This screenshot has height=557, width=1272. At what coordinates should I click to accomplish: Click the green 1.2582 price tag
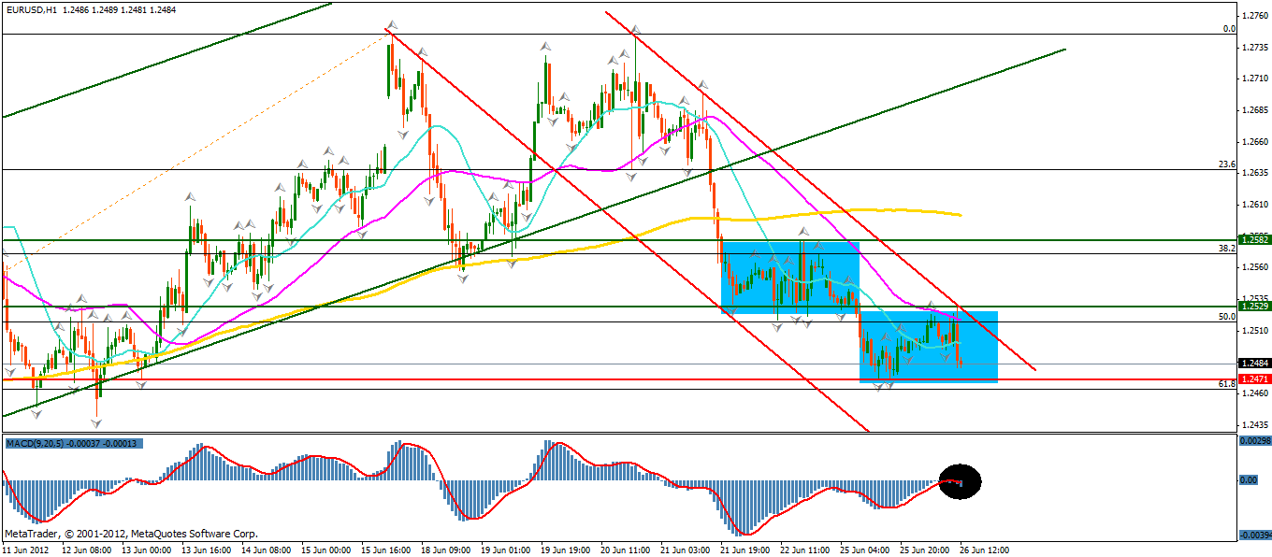(1253, 240)
